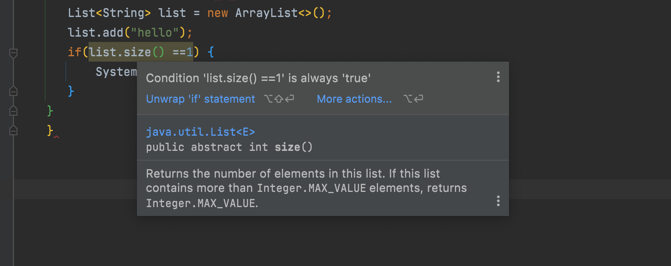
Task: Click the red error squiggle after the yellow brace
Action: click(x=56, y=137)
